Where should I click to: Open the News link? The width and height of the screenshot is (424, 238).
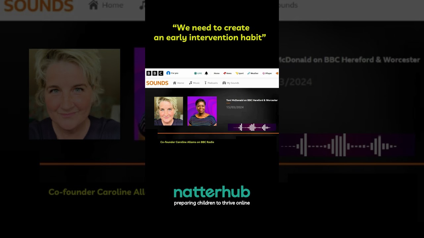point(228,73)
